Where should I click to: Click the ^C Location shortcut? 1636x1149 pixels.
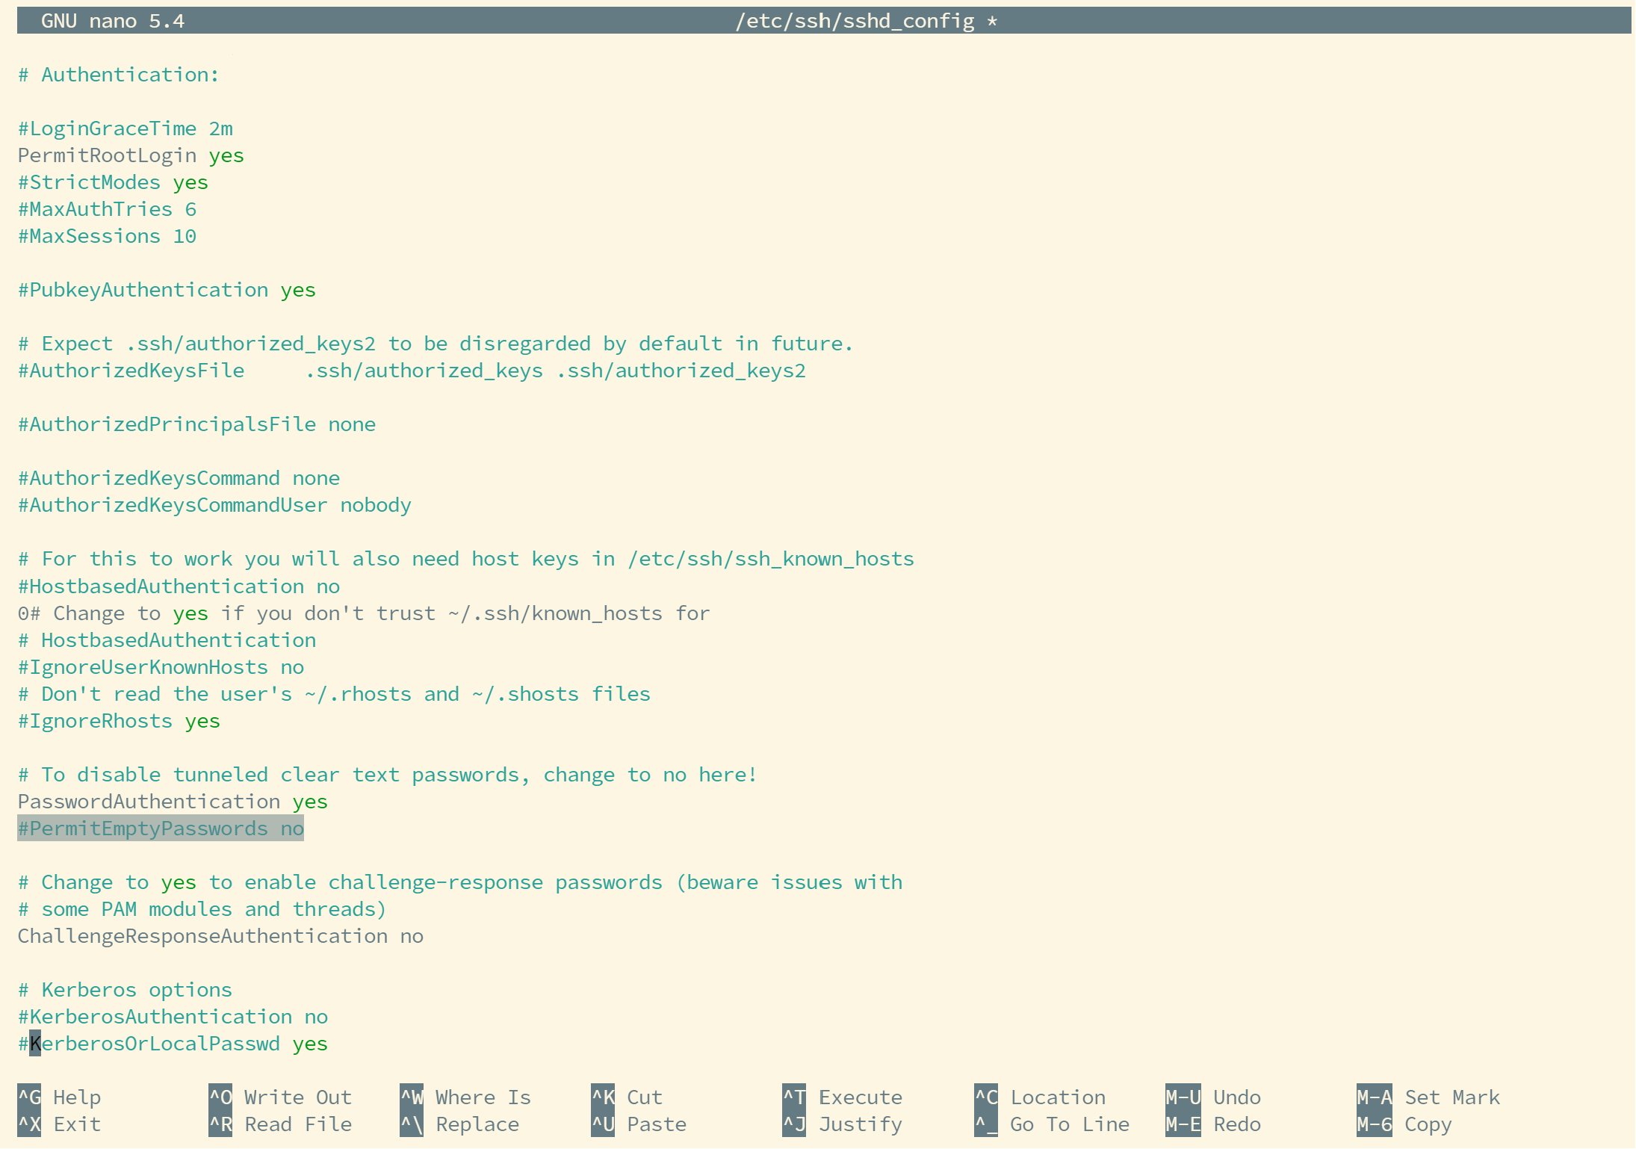pos(1041,1097)
